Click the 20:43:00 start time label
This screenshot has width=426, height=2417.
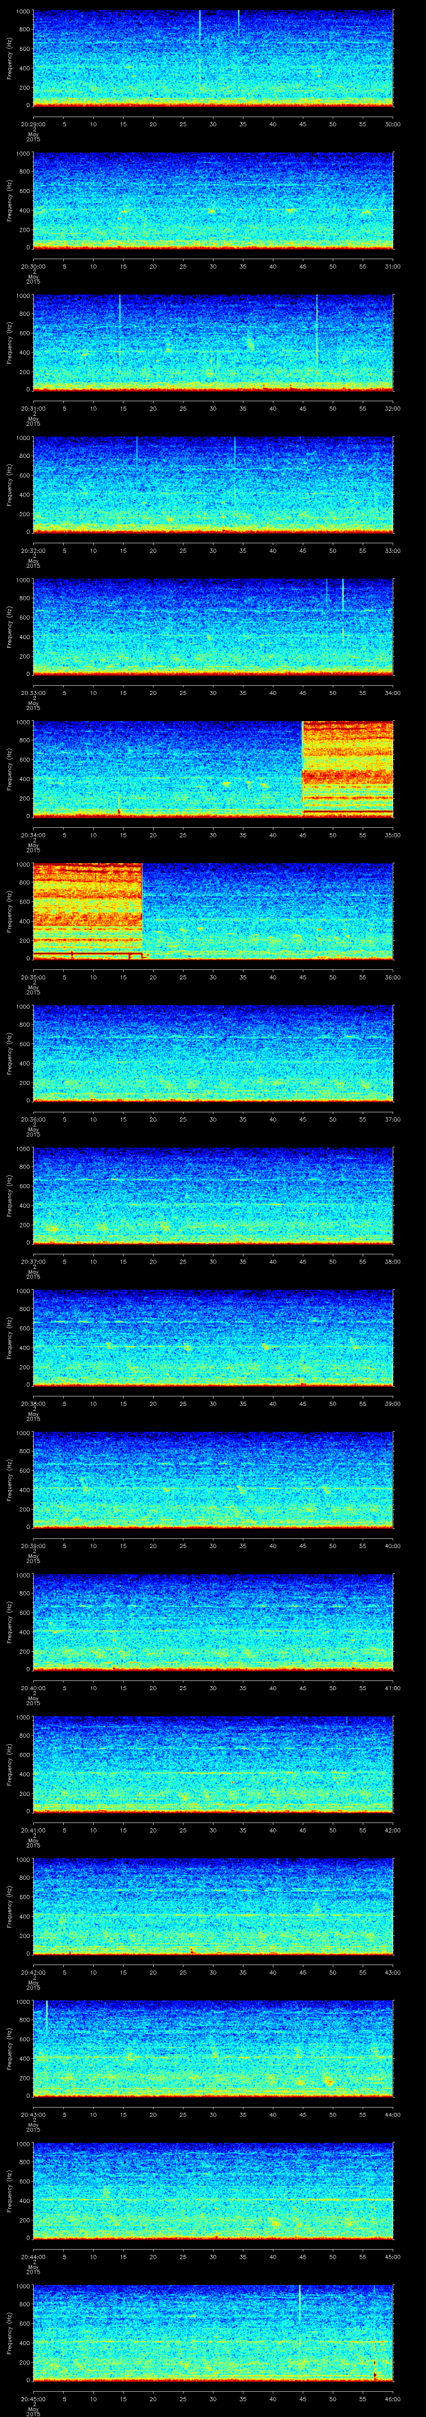(x=33, y=2115)
